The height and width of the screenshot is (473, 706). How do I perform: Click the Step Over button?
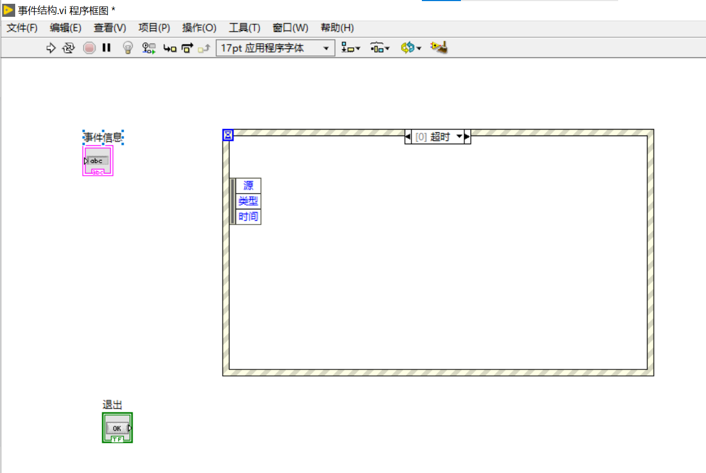[187, 48]
